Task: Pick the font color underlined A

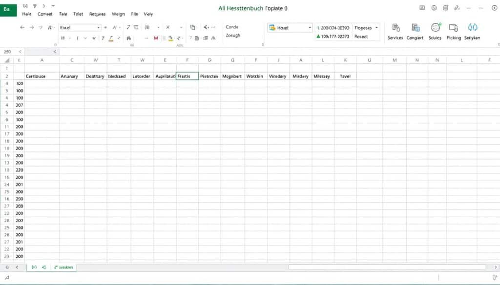Action: coord(111,38)
